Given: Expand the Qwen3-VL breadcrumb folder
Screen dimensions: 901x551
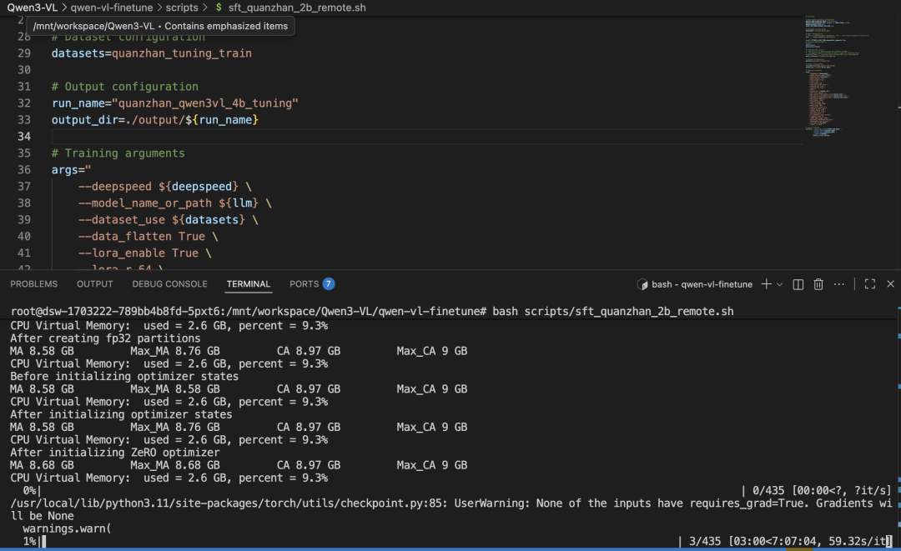Looking at the screenshot, I should 28,8.
